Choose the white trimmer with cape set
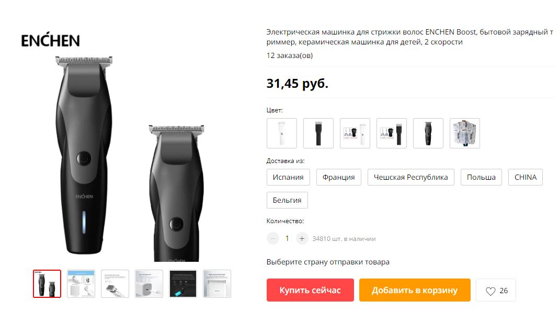 [x=355, y=133]
